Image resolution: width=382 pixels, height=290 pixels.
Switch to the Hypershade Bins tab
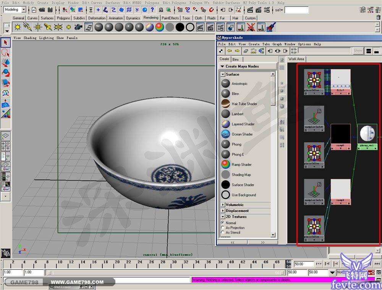click(x=235, y=59)
